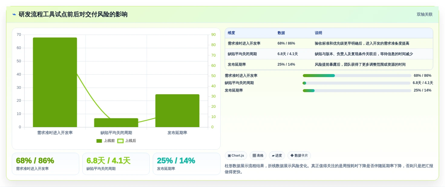
Task: Click the 维度 column header
Action: [231, 33]
